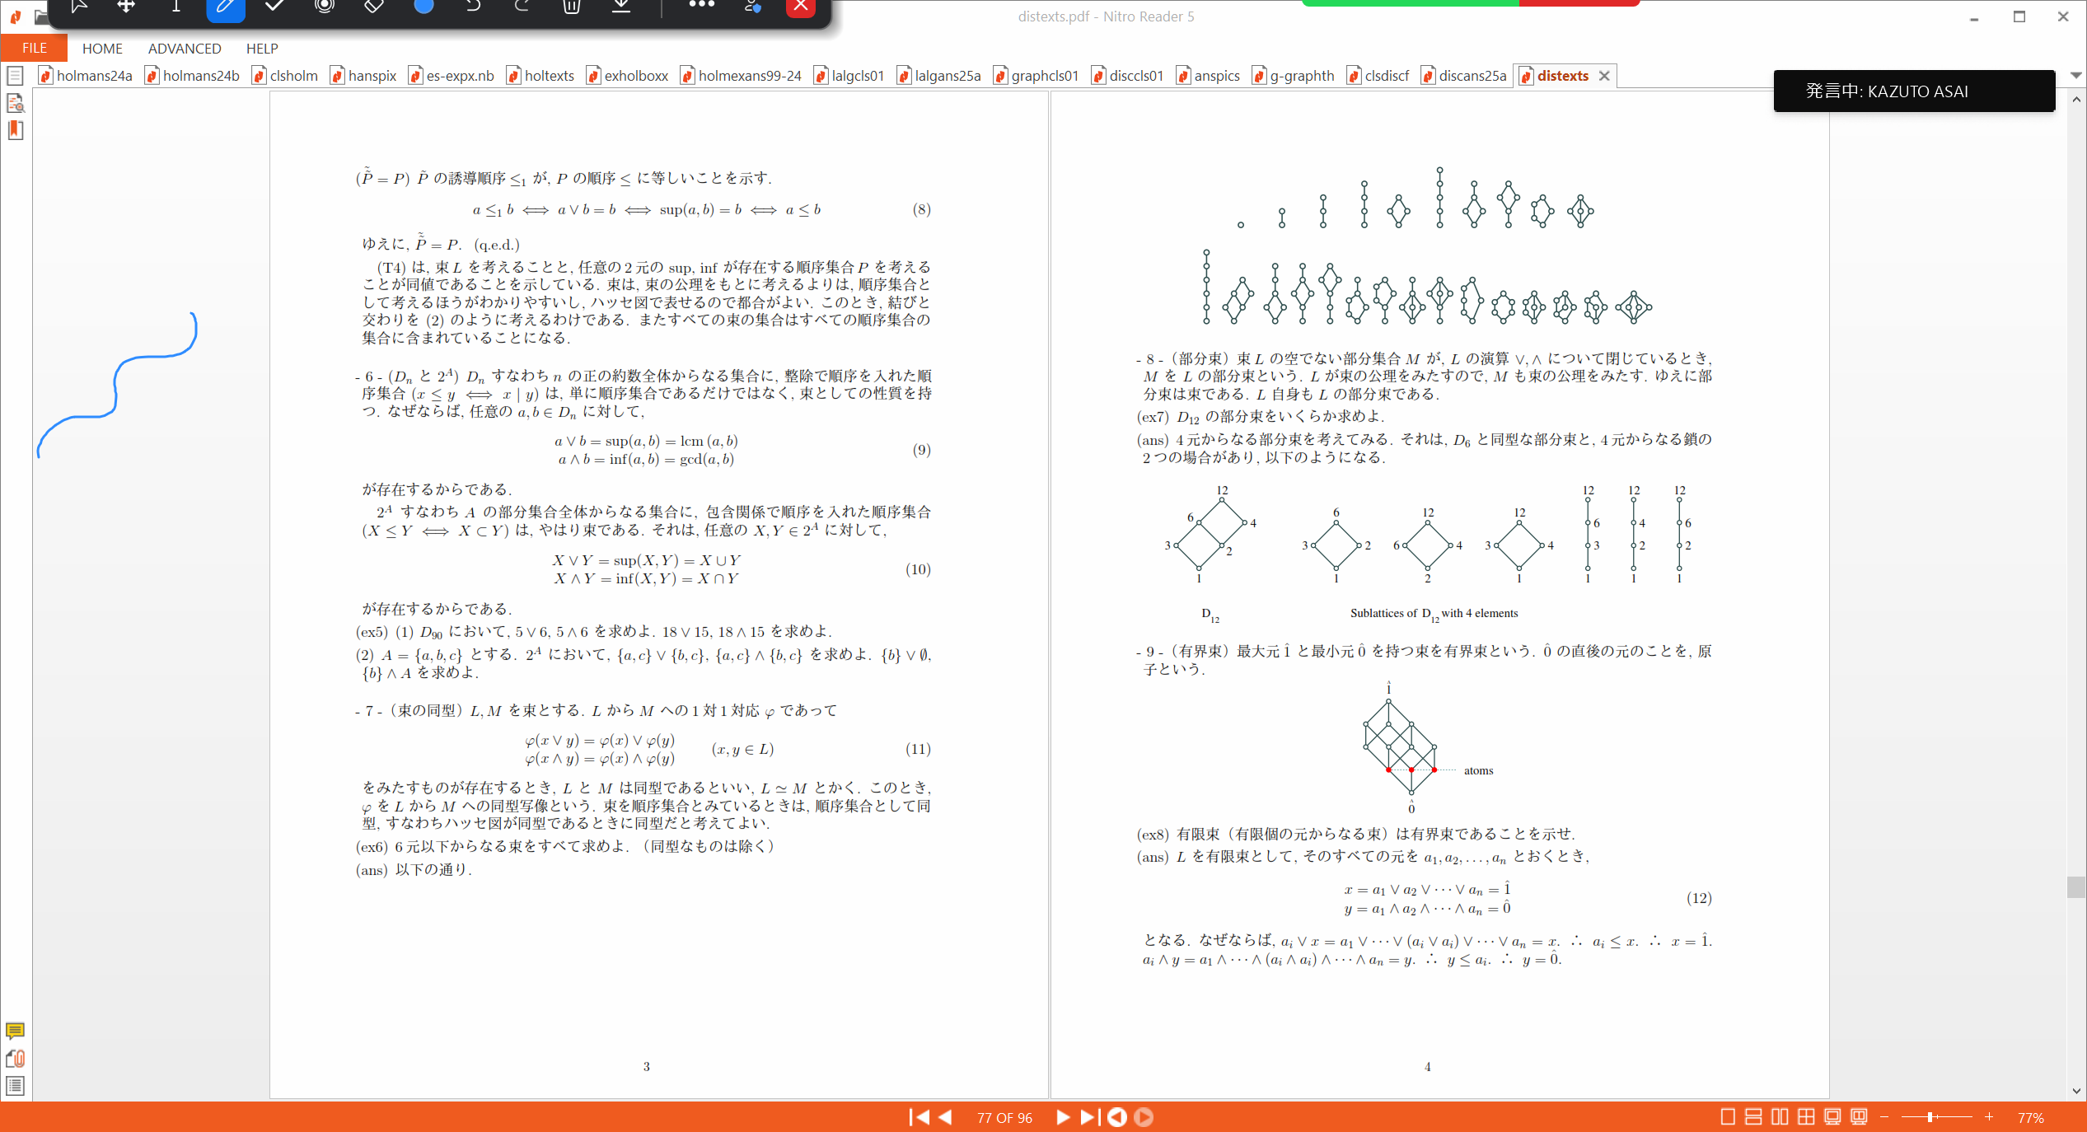Switch to holmans24b document tab
The width and height of the screenshot is (2087, 1132).
193,76
